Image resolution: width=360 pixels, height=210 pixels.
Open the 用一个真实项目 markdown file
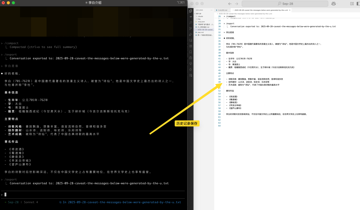point(204,35)
